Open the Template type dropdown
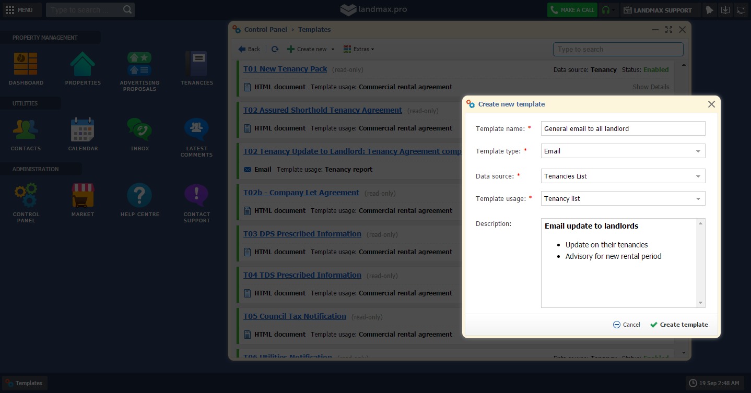This screenshot has height=393, width=751. [x=623, y=151]
